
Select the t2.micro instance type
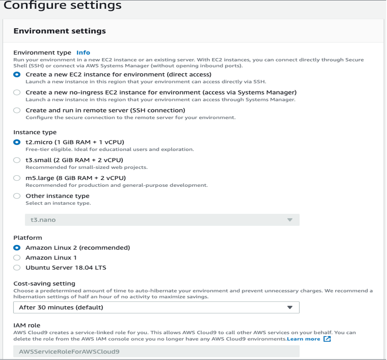pos(17,142)
